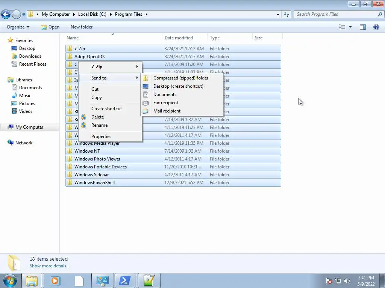Open the Music library

(25, 96)
